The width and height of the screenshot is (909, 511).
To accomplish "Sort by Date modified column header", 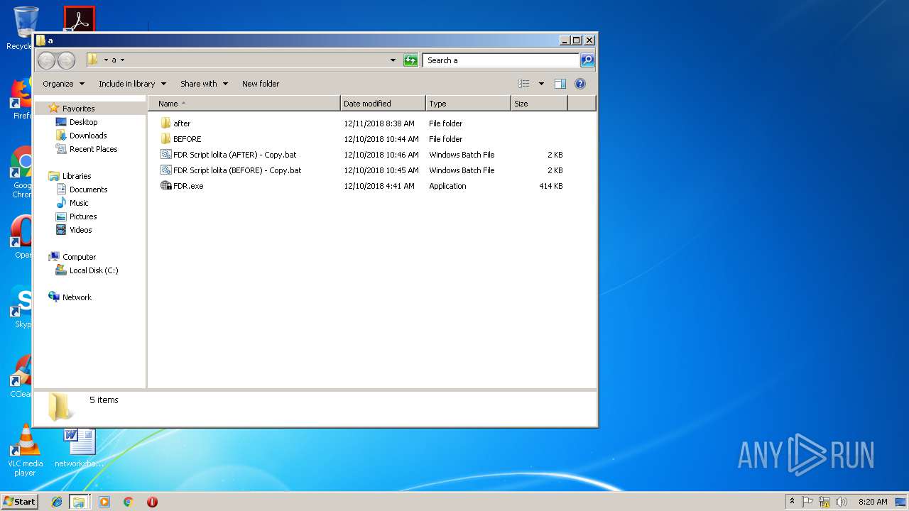I will click(383, 104).
